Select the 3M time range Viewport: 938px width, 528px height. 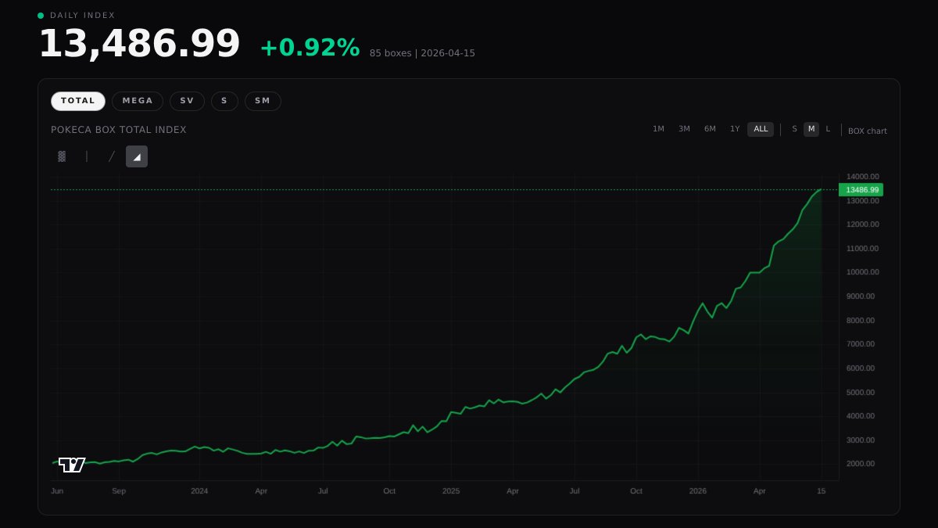pyautogui.click(x=684, y=129)
